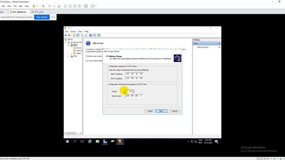Expand the Filters tree node
This screenshot has height=160, width=285.
[x=72, y=53]
